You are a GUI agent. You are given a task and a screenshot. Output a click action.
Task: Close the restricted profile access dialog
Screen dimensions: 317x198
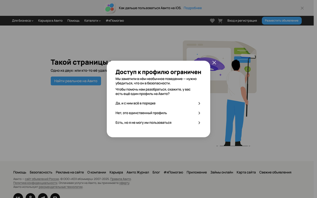pos(214,62)
